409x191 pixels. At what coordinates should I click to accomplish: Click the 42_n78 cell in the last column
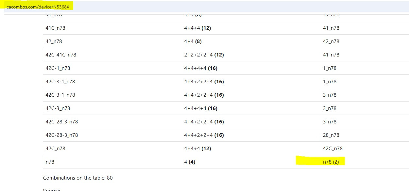tap(331, 41)
